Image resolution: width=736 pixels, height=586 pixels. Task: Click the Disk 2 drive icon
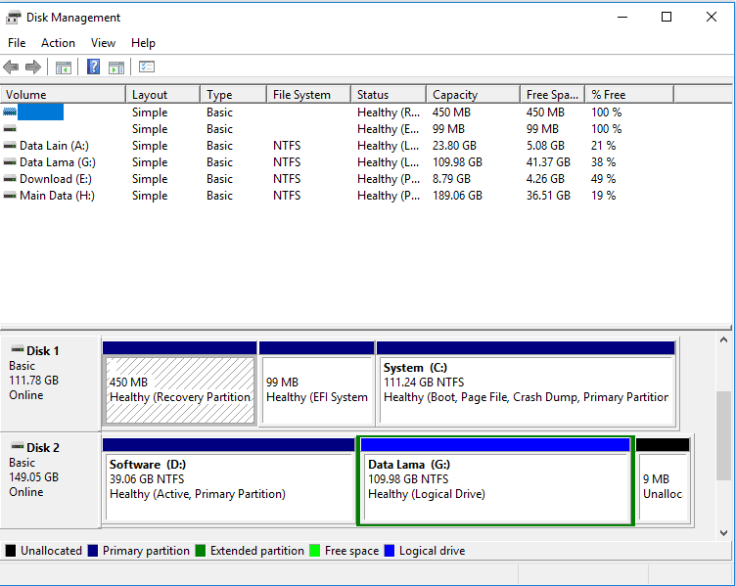coord(18,446)
